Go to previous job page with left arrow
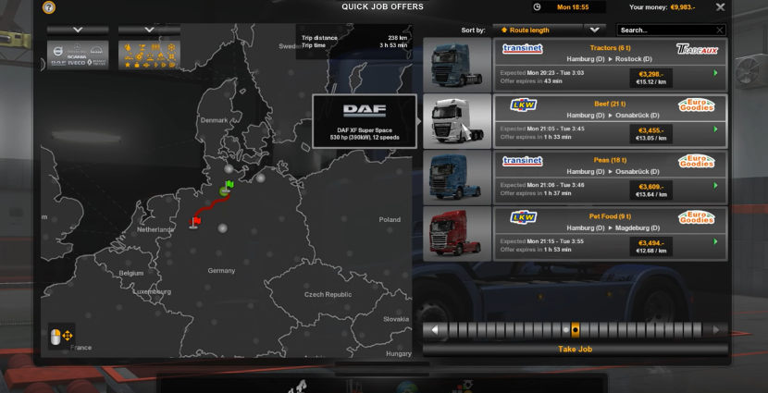The image size is (768, 393). pyautogui.click(x=435, y=329)
